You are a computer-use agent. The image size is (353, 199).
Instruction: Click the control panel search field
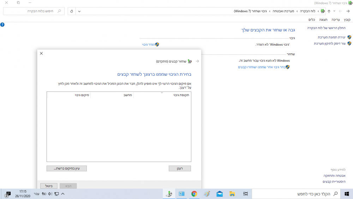(34, 11)
